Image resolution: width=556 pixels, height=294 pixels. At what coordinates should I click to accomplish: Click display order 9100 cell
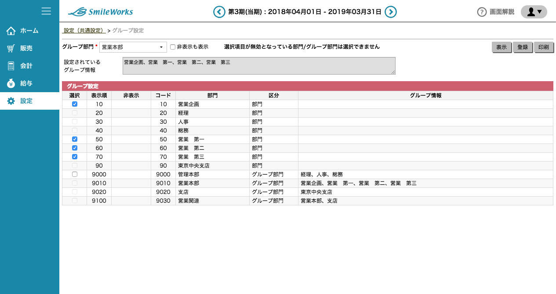[99, 201]
